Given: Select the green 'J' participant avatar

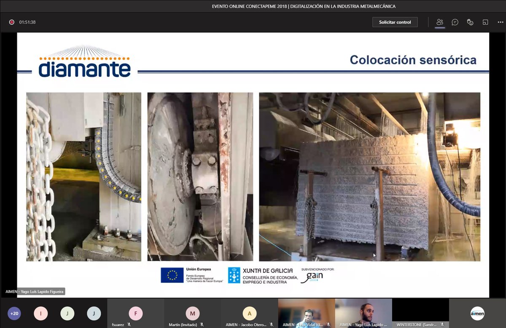Looking at the screenshot, I should pos(67,313).
